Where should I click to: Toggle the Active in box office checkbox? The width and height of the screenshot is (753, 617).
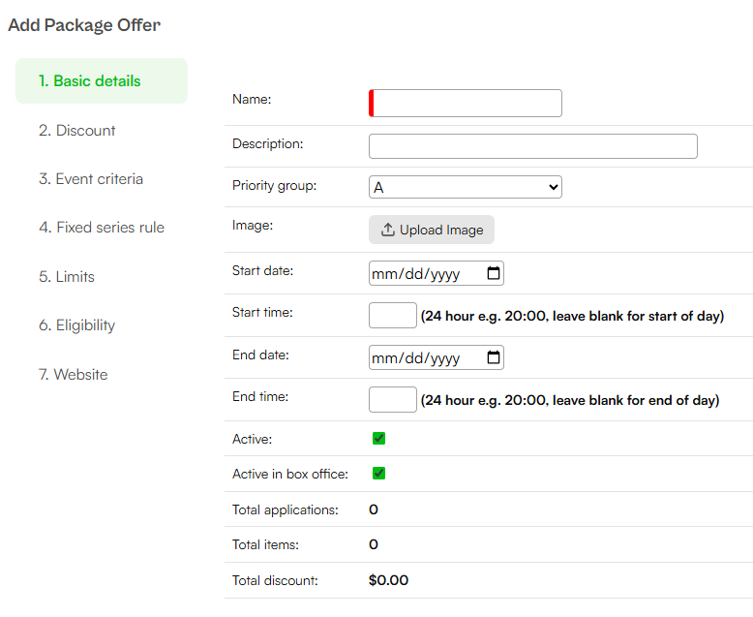[x=378, y=474]
